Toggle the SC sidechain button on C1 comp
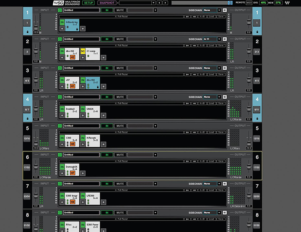The image size is (301, 232). pos(83,51)
